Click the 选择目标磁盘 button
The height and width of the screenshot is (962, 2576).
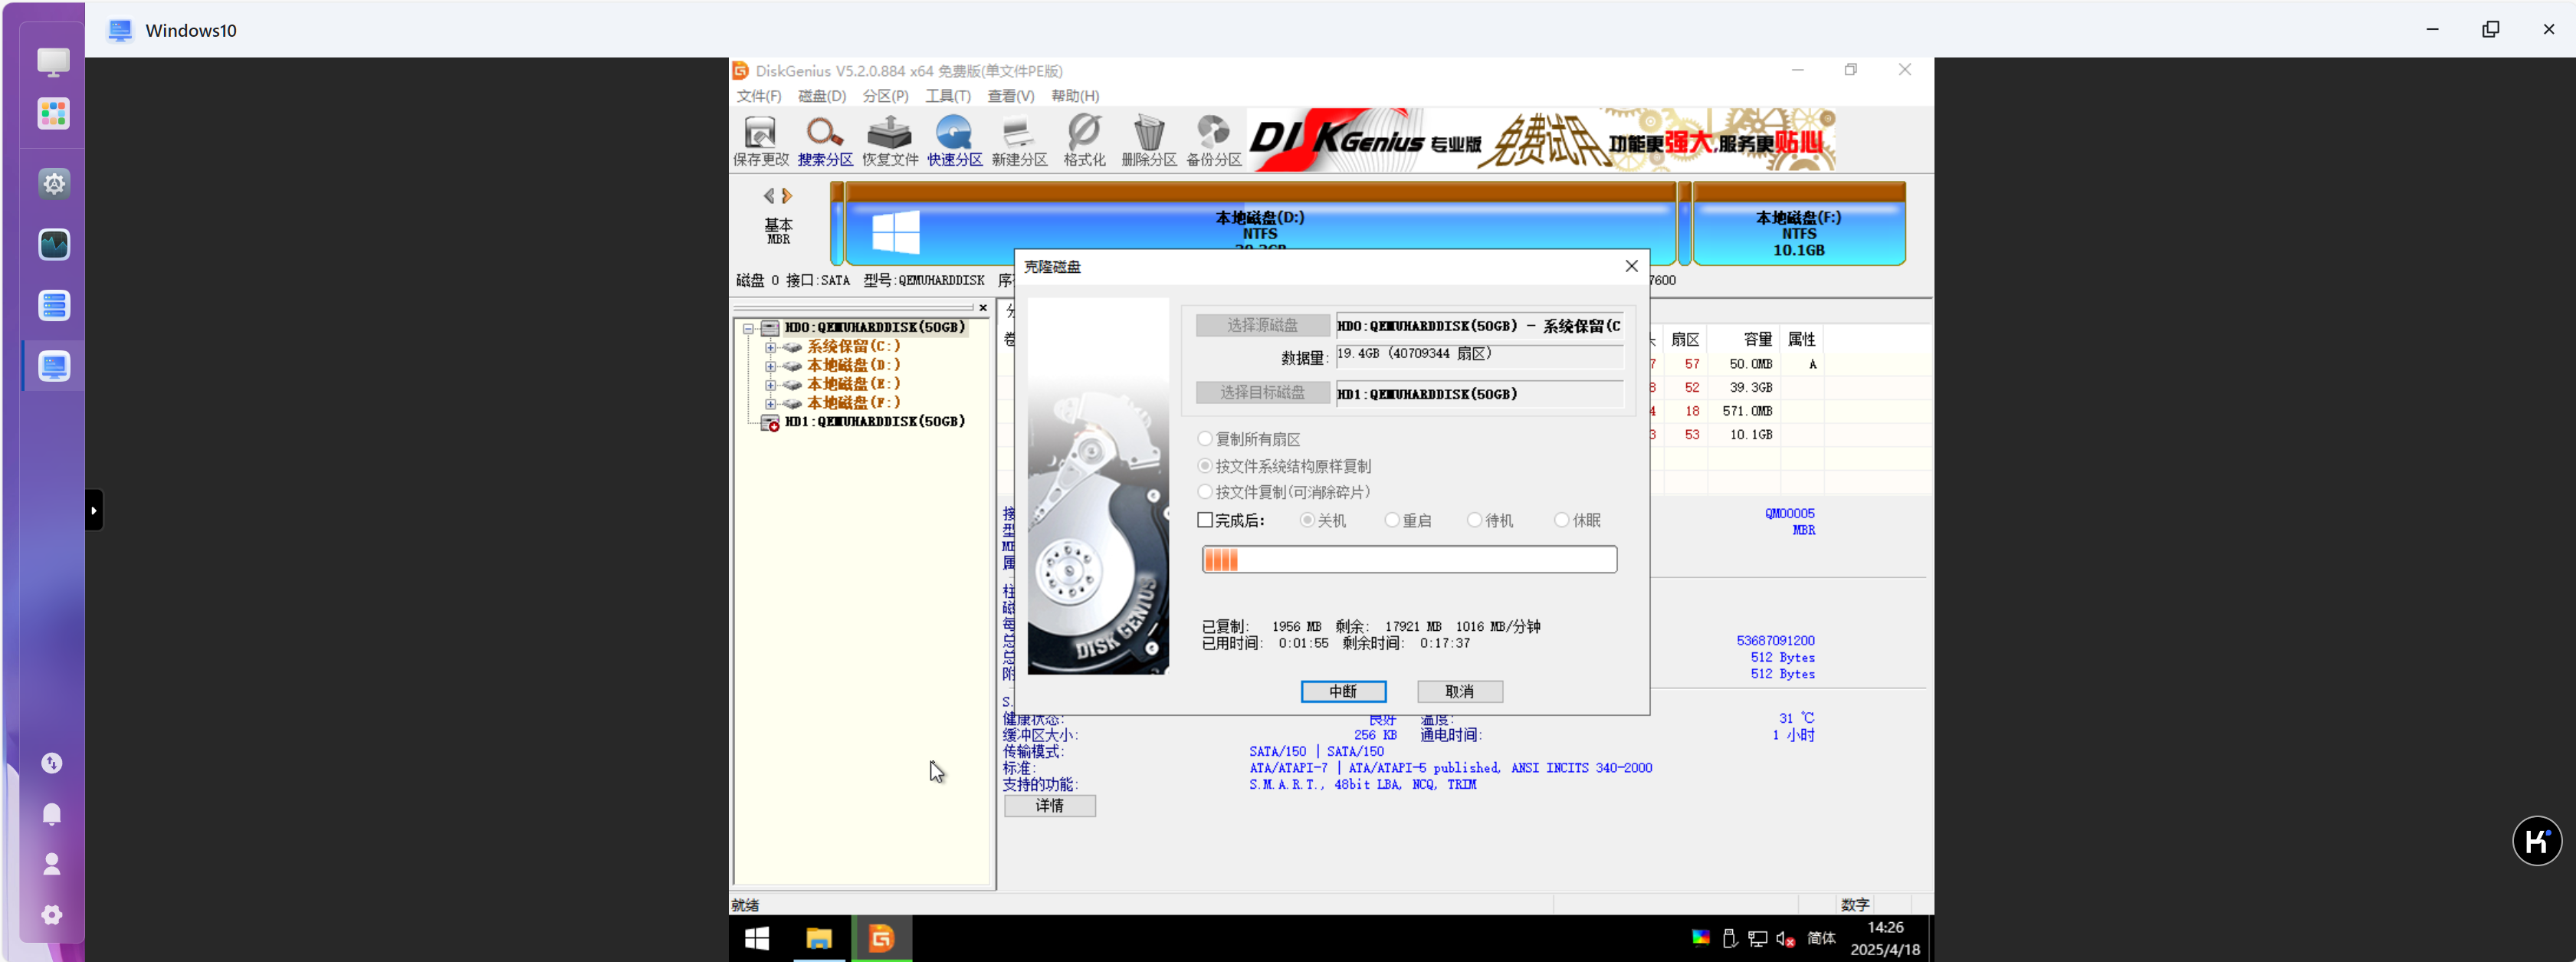pos(1263,393)
